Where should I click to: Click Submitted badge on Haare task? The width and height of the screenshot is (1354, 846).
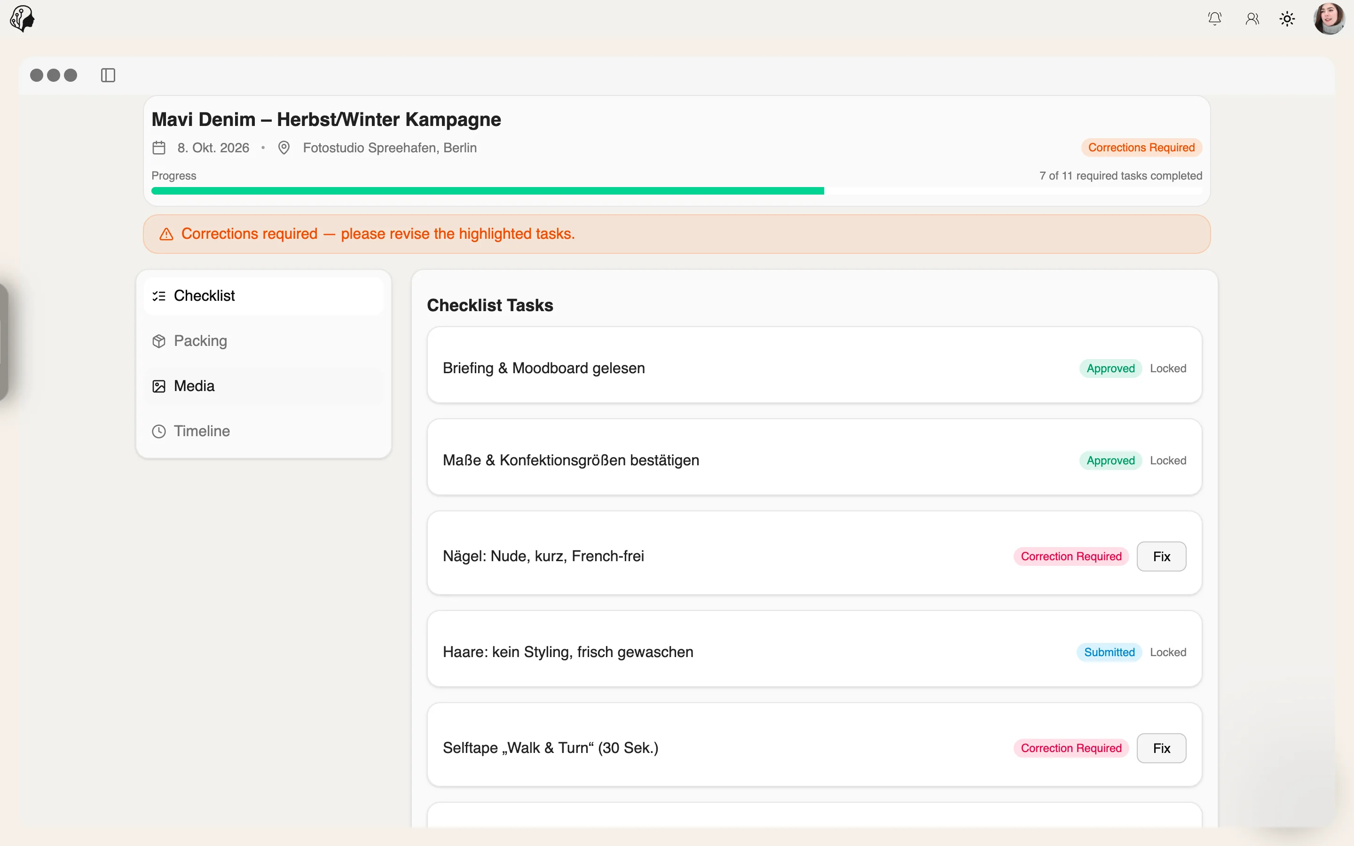[x=1109, y=652]
